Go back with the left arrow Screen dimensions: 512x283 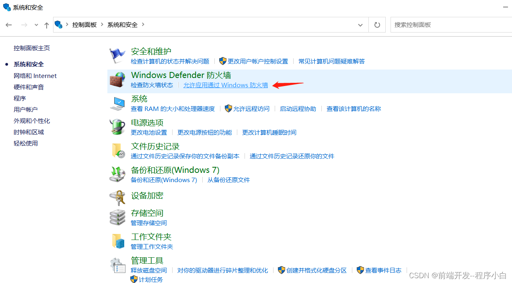[x=9, y=25]
